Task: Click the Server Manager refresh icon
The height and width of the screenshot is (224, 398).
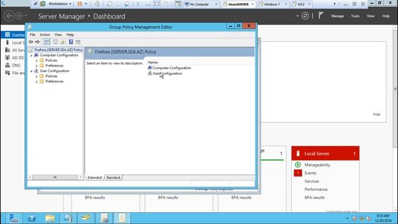Action: pos(305,16)
